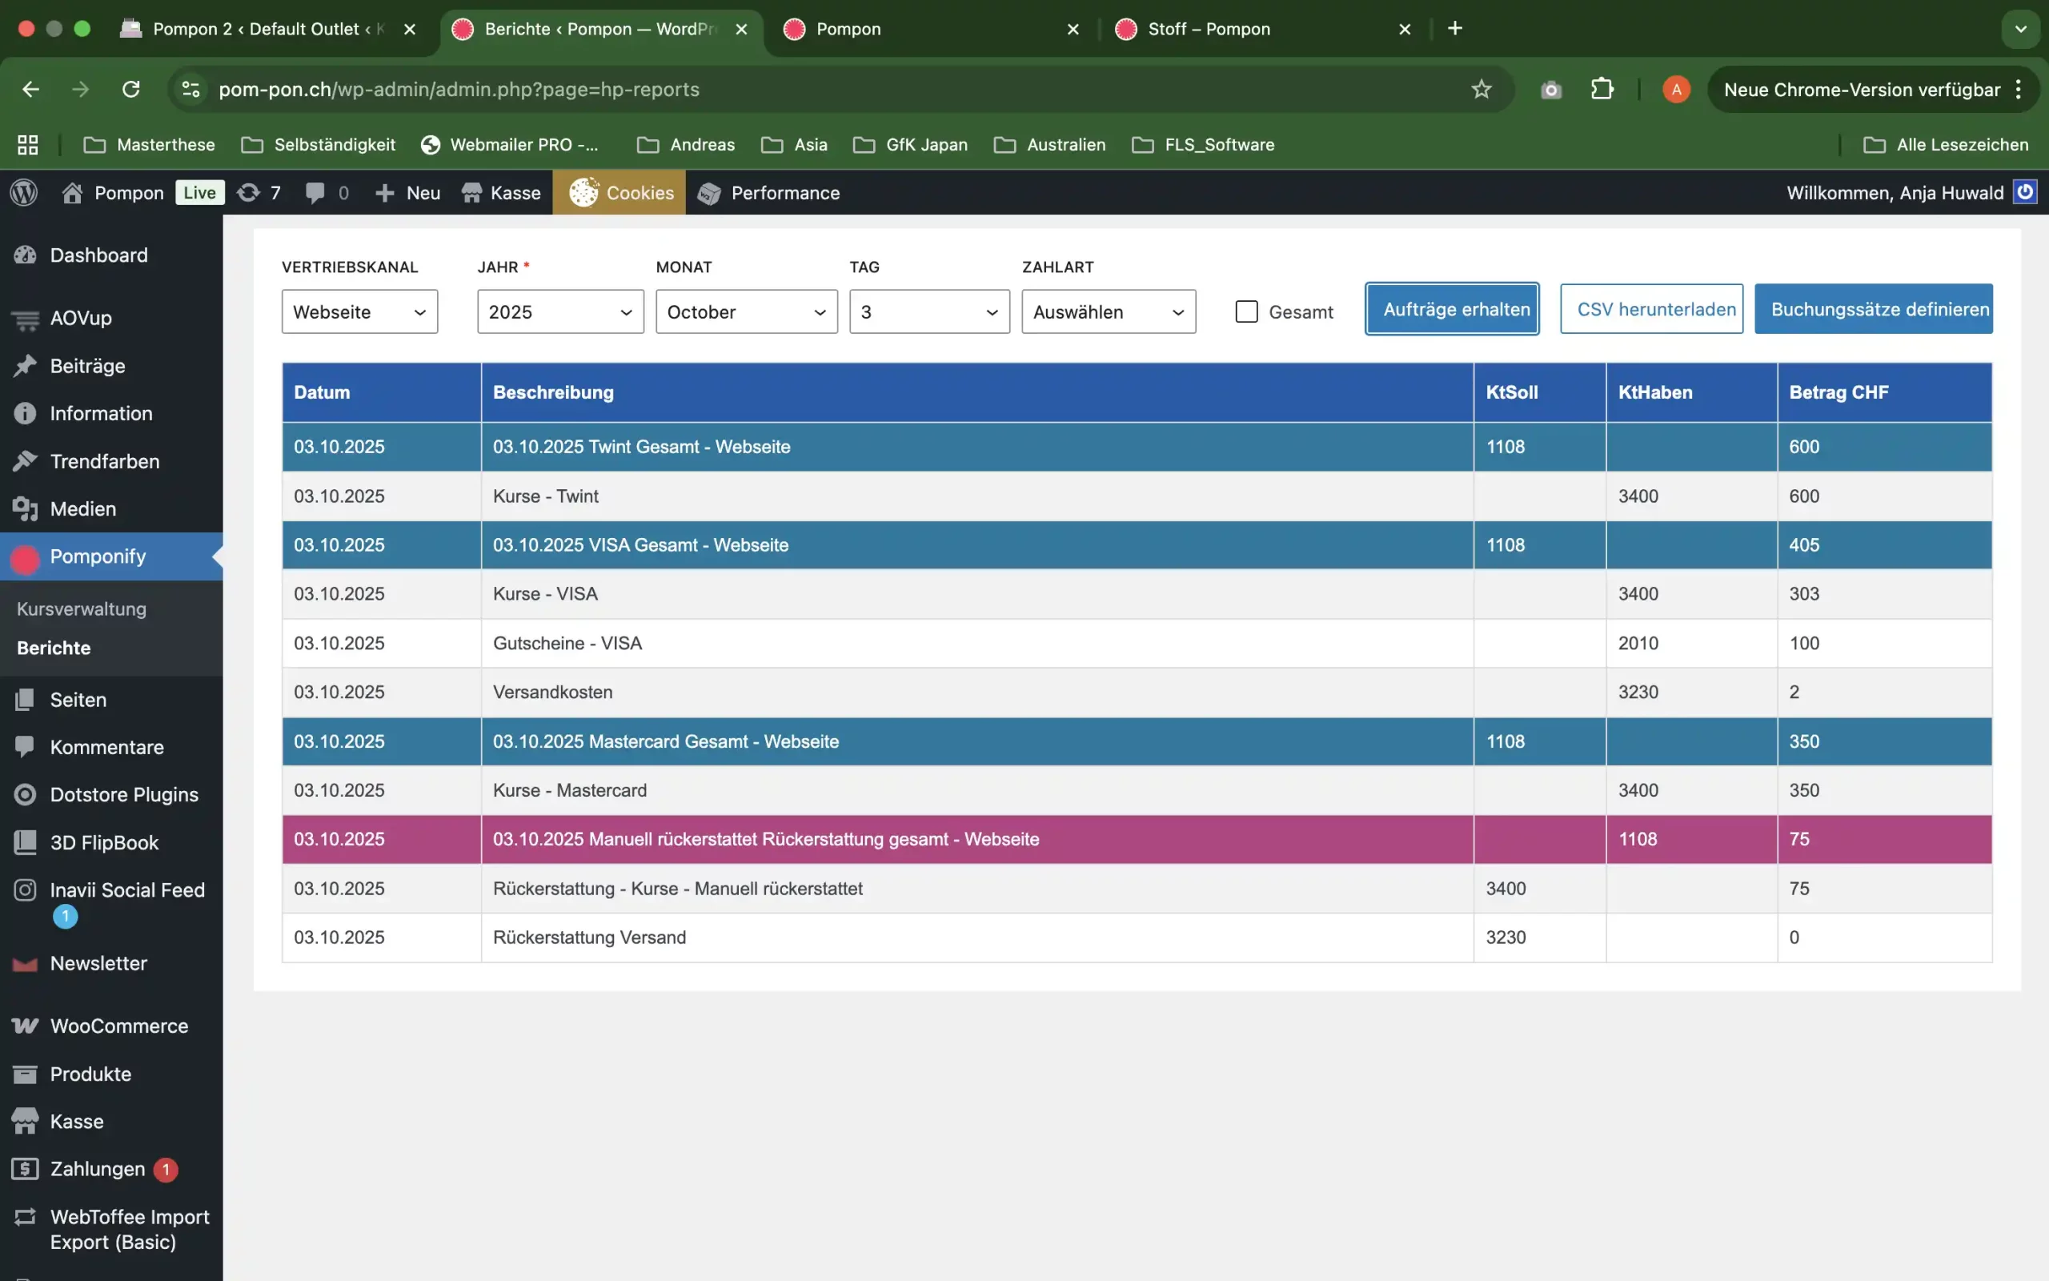Viewport: 2049px width, 1281px height.
Task: Switch to the Stoff – Pompon tab
Action: pos(1209,29)
